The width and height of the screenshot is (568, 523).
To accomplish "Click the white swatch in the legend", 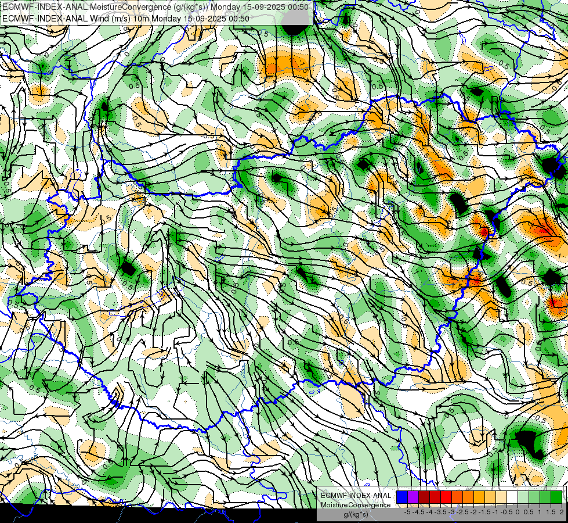I will coord(512,497).
